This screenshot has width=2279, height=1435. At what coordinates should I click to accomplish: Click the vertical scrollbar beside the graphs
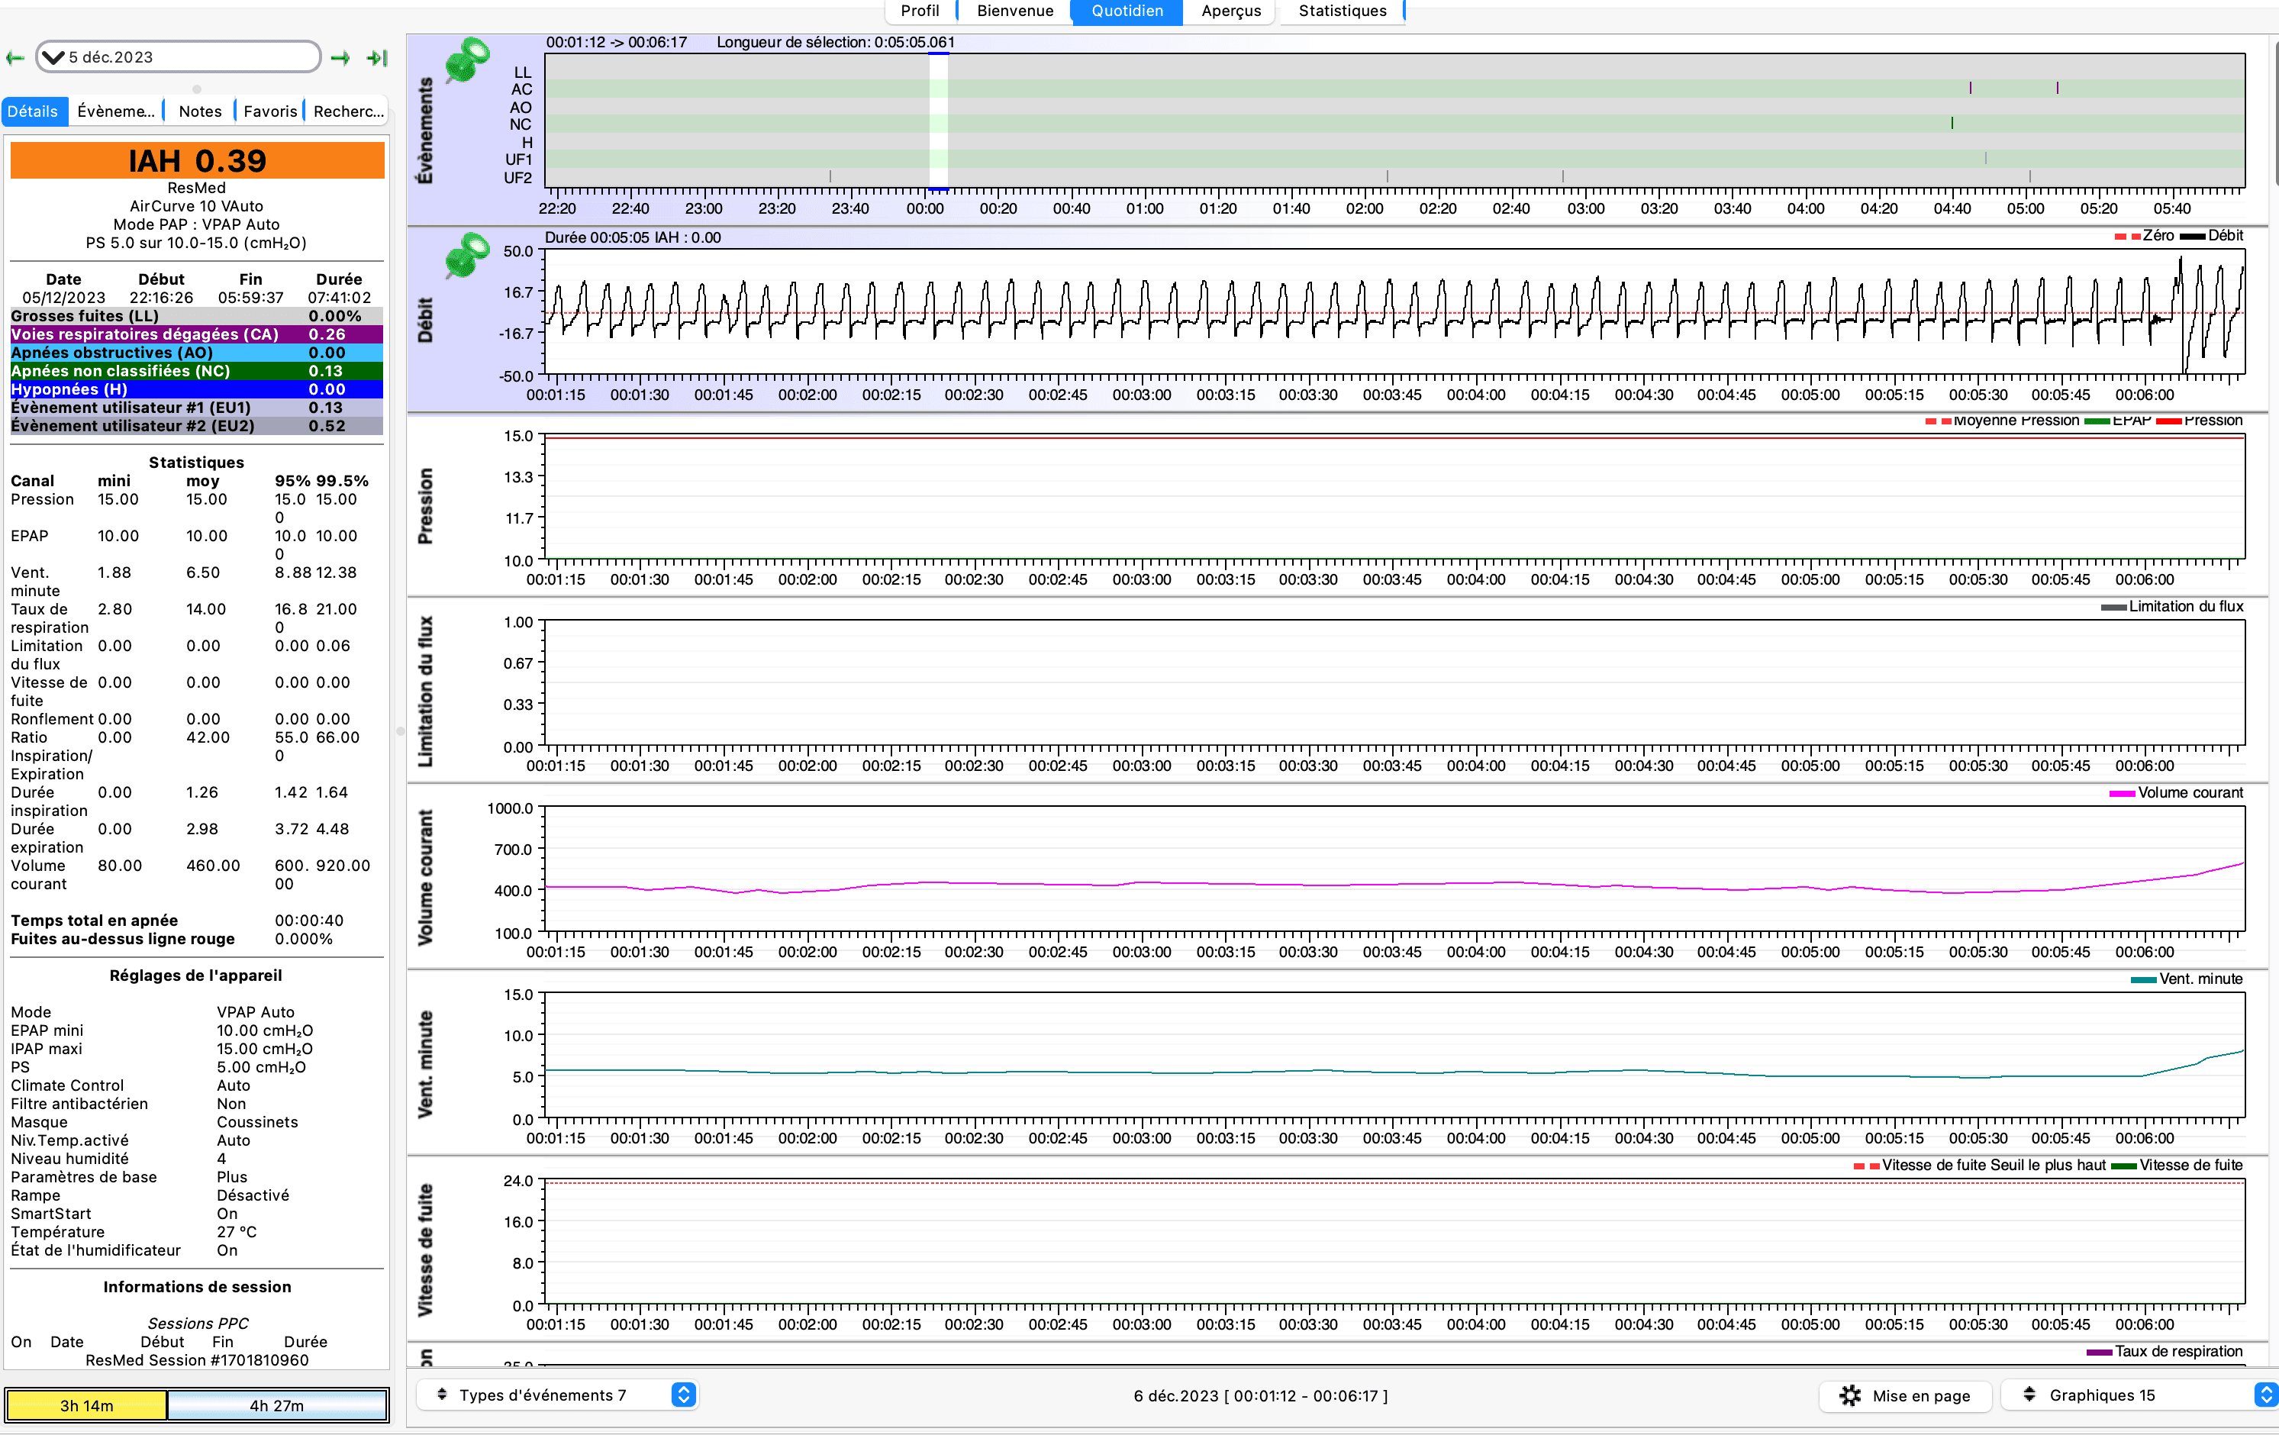coord(2274,114)
